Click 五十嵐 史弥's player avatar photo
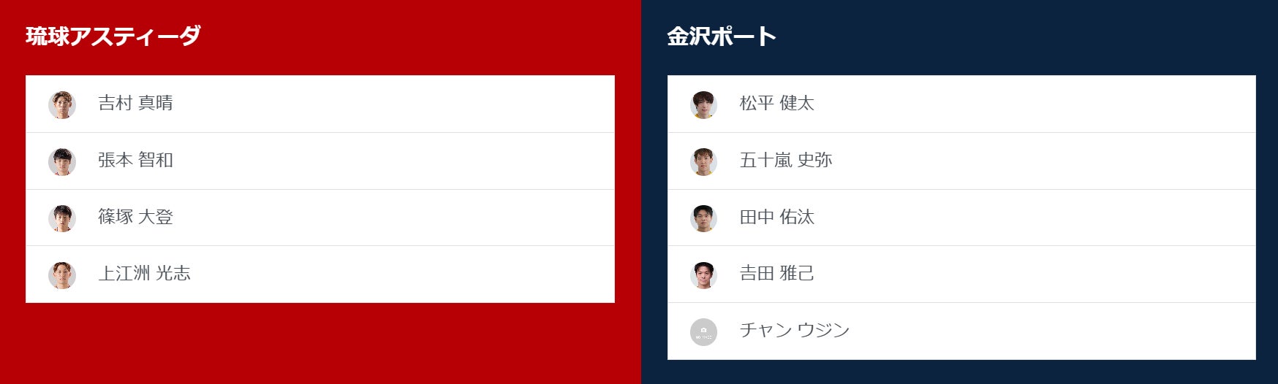 click(x=703, y=161)
